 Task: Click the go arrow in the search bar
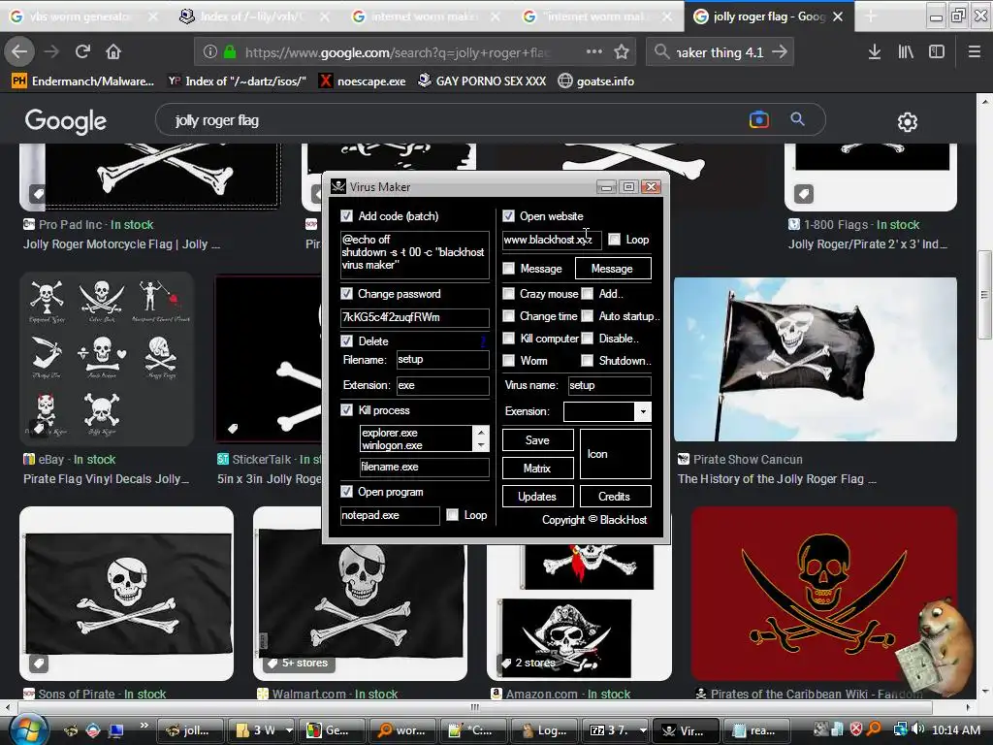point(780,52)
